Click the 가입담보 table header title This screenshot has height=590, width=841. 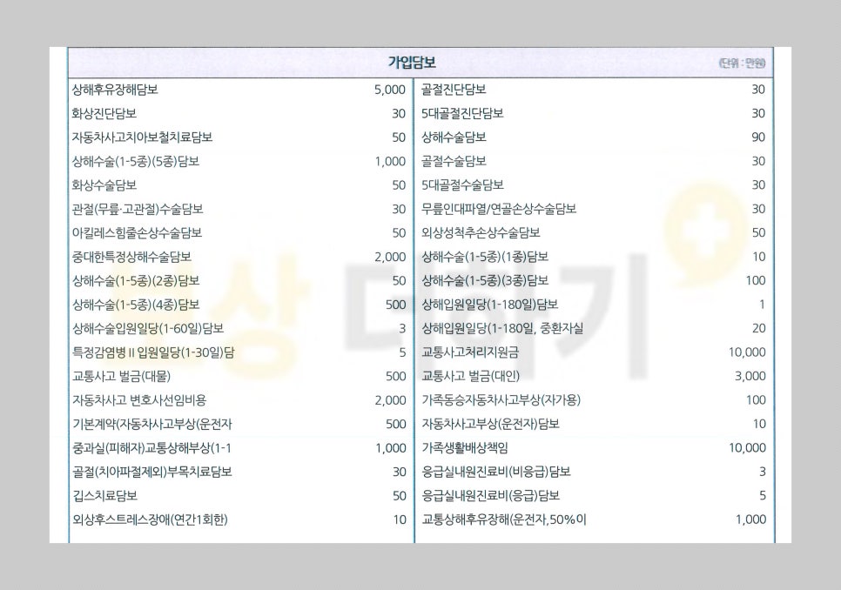(x=412, y=63)
